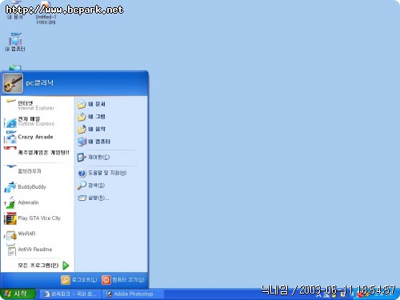Launch Crazy Arcade from start menu
400x300 pixels.
coord(38,137)
